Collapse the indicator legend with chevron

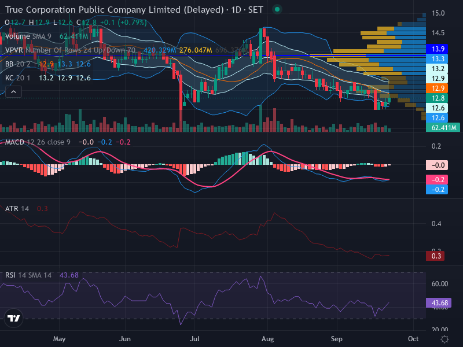tap(13, 92)
